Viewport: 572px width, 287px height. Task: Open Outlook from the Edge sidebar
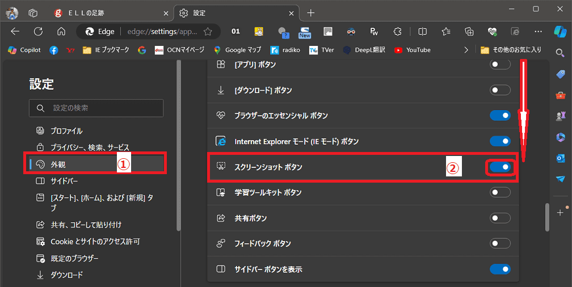(x=561, y=158)
